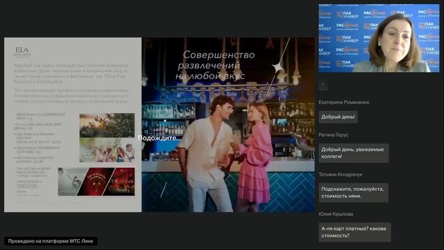Select chat author Екатерина Романенко
The height and width of the screenshot is (250, 444).
coord(344,102)
